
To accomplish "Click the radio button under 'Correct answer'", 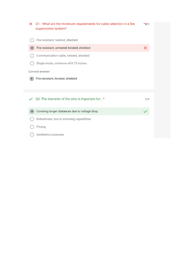I will pos(32,79).
